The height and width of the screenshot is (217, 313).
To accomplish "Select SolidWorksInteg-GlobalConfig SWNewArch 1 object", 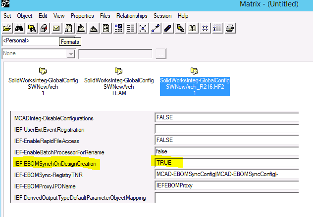I will (x=43, y=82).
